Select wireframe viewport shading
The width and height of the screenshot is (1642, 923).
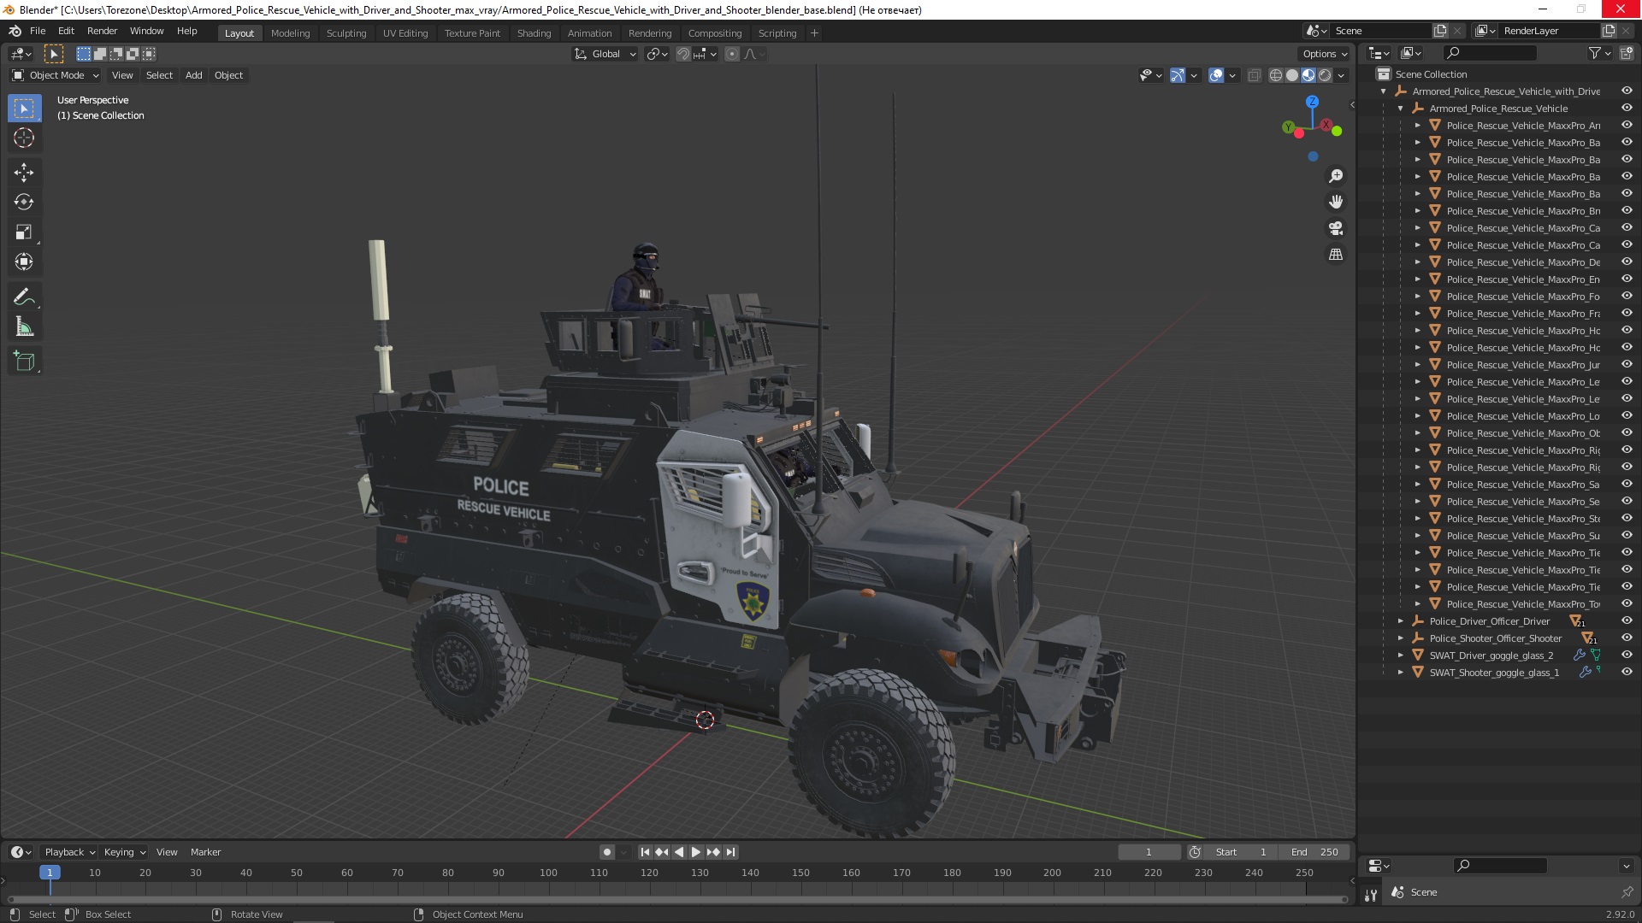[1276, 75]
